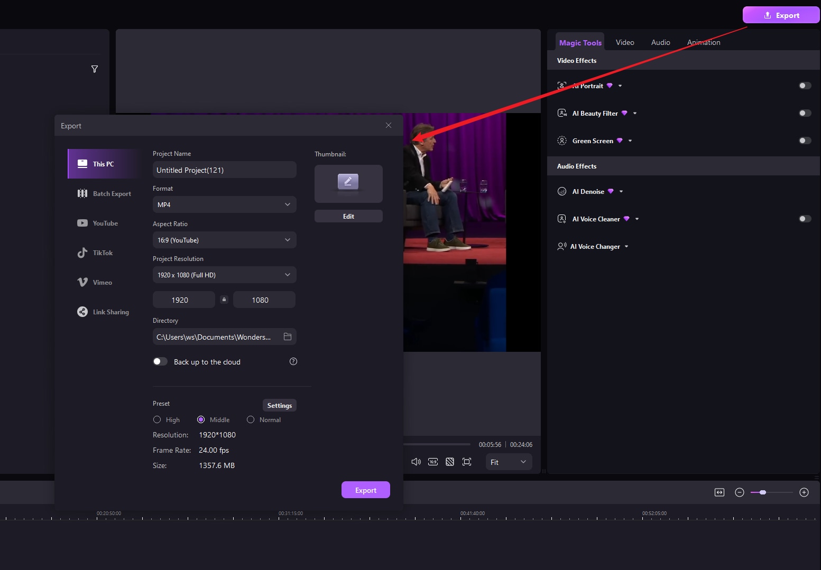Click the AI Voice Changer icon
The image size is (821, 570).
pos(562,246)
